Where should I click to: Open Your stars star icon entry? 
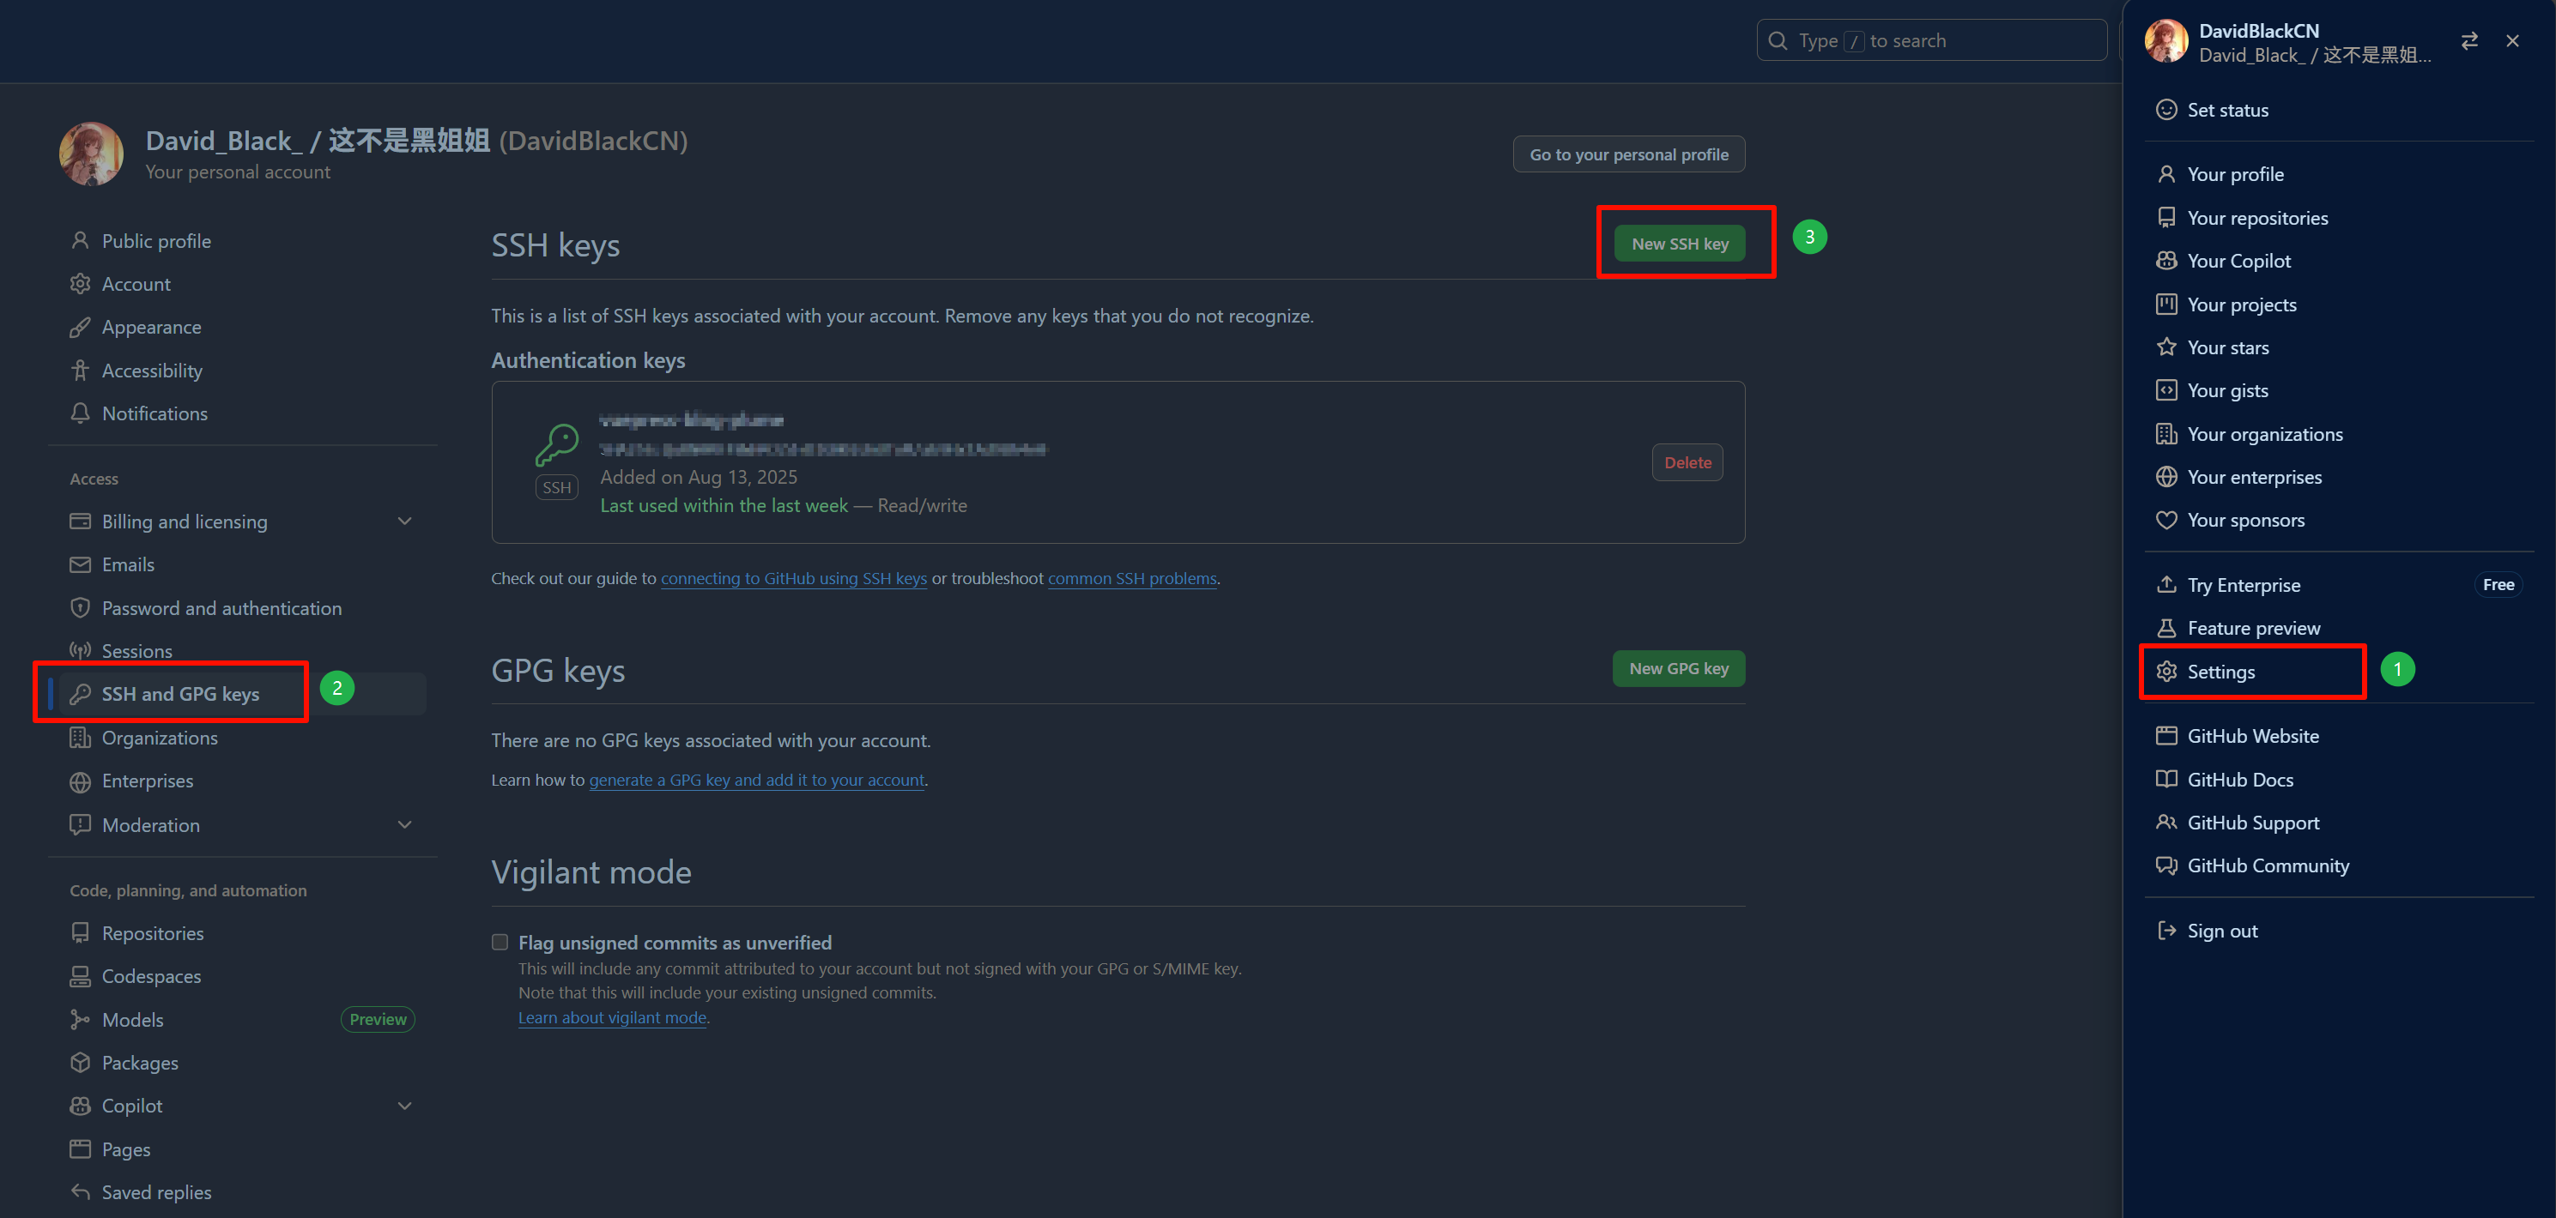2166,347
